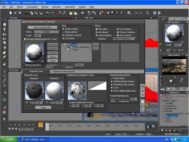189x142 pixels.
Task: Click the dialog Scale 0.10 spinner arrows
Action: point(42,35)
